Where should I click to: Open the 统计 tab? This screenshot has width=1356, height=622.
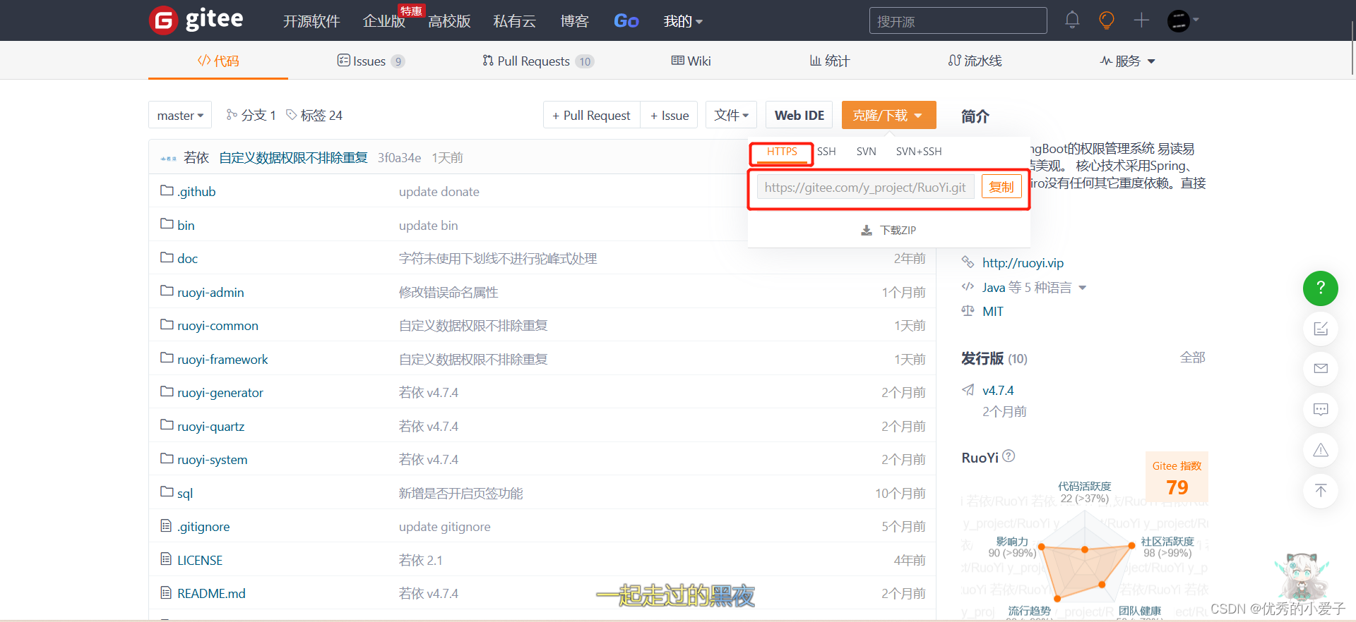(830, 61)
